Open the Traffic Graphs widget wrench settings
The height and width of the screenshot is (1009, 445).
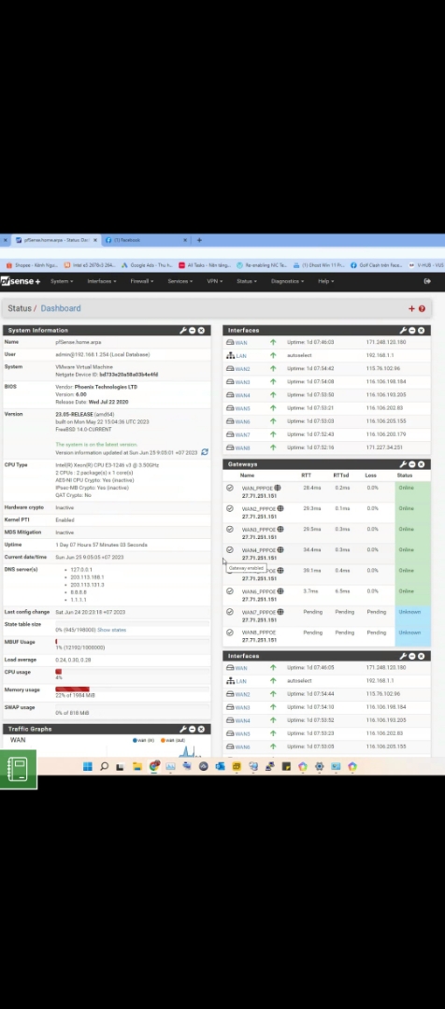pos(183,729)
